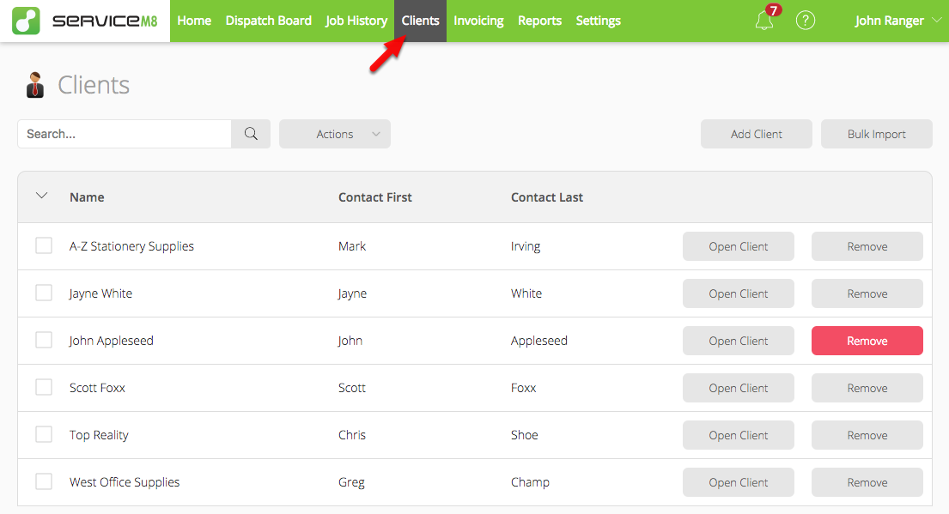Click the search magnifying glass icon
Image resolution: width=949 pixels, height=514 pixels.
coord(250,134)
